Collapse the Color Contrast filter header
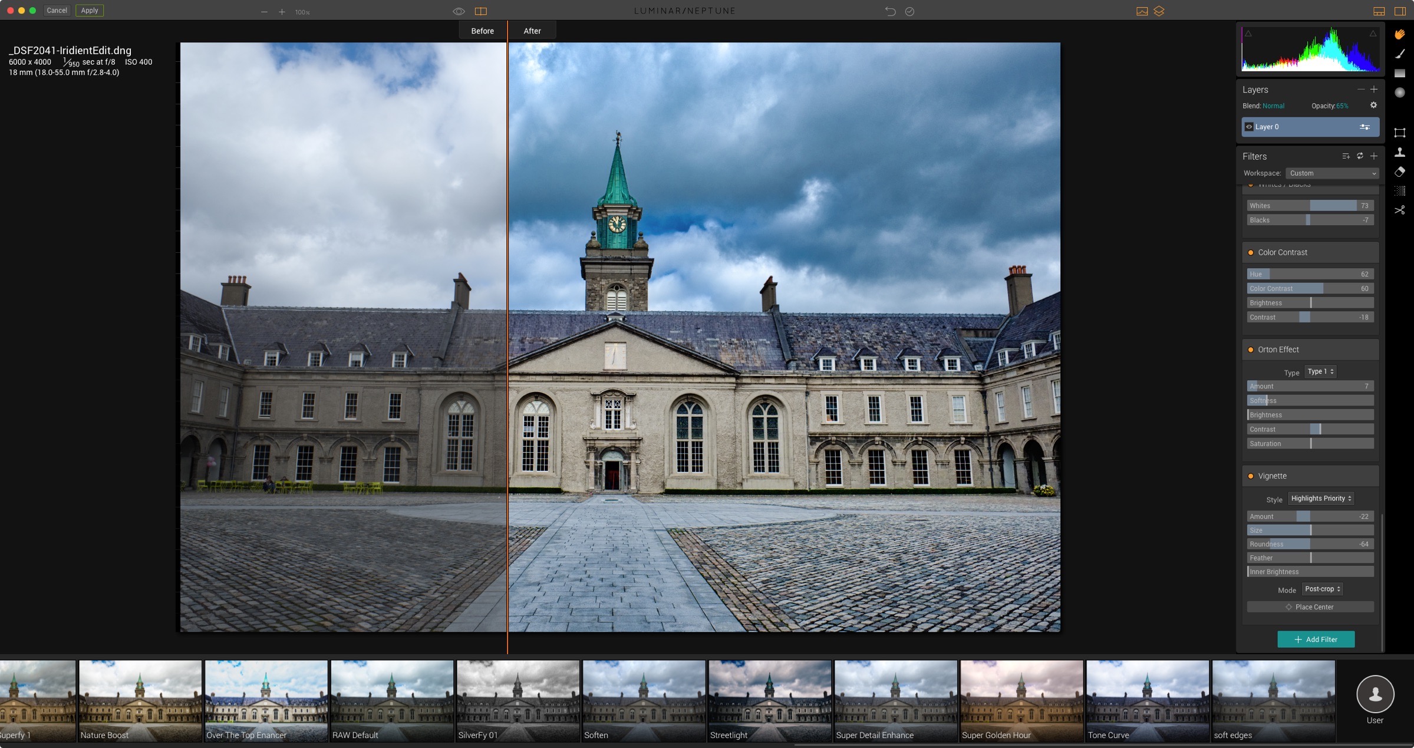This screenshot has height=748, width=1414. pos(1310,252)
